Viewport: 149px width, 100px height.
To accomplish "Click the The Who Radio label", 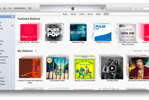I will 112,81.
